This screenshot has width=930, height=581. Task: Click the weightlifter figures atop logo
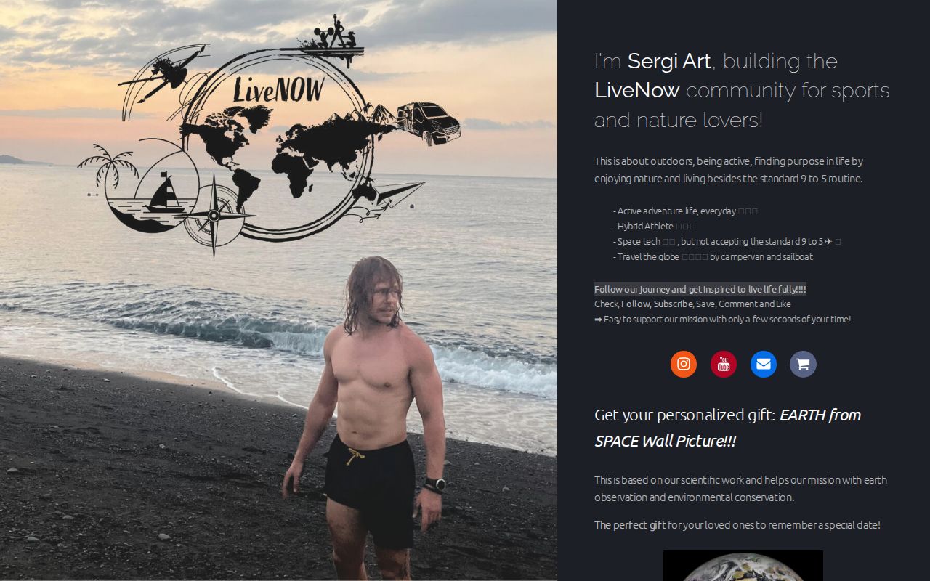[338, 33]
